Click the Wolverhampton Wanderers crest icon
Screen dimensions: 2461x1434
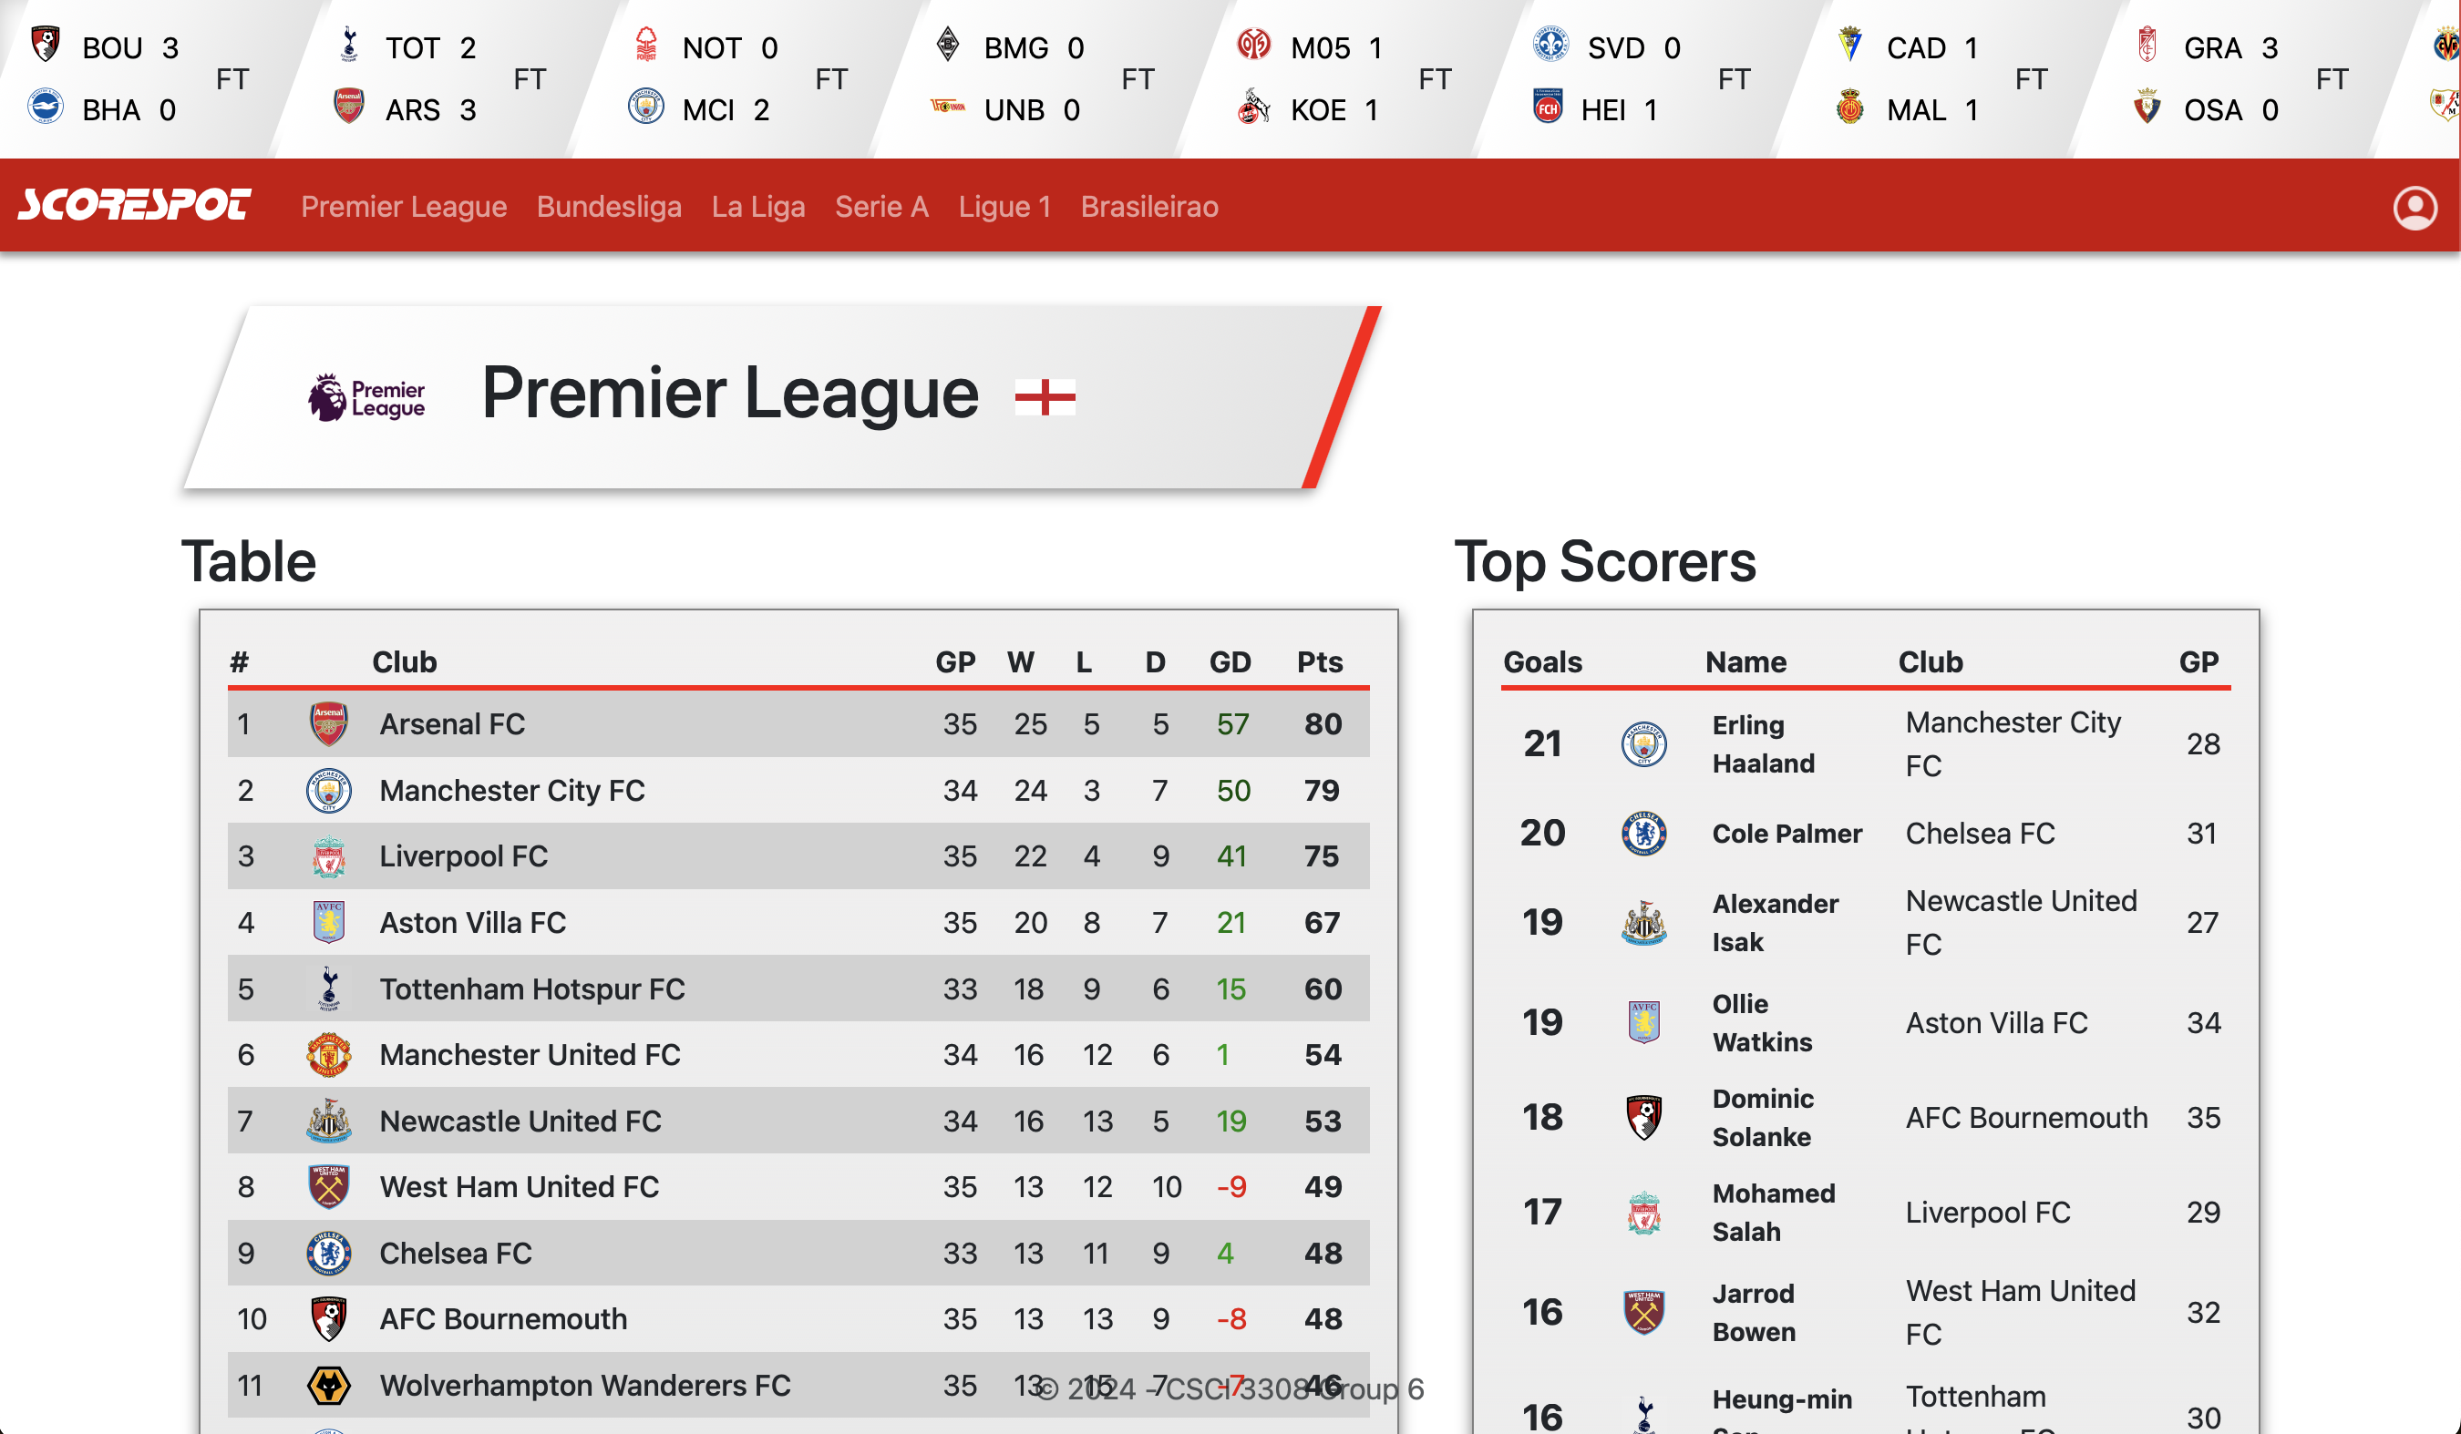[329, 1385]
